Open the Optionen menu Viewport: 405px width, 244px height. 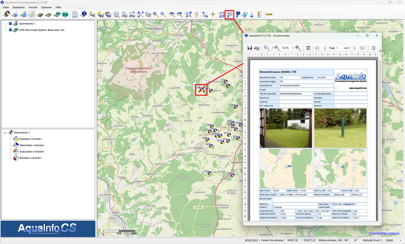[47, 7]
